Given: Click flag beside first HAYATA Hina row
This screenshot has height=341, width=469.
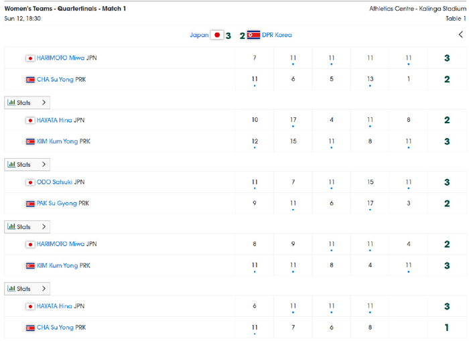Looking at the screenshot, I should (x=30, y=121).
